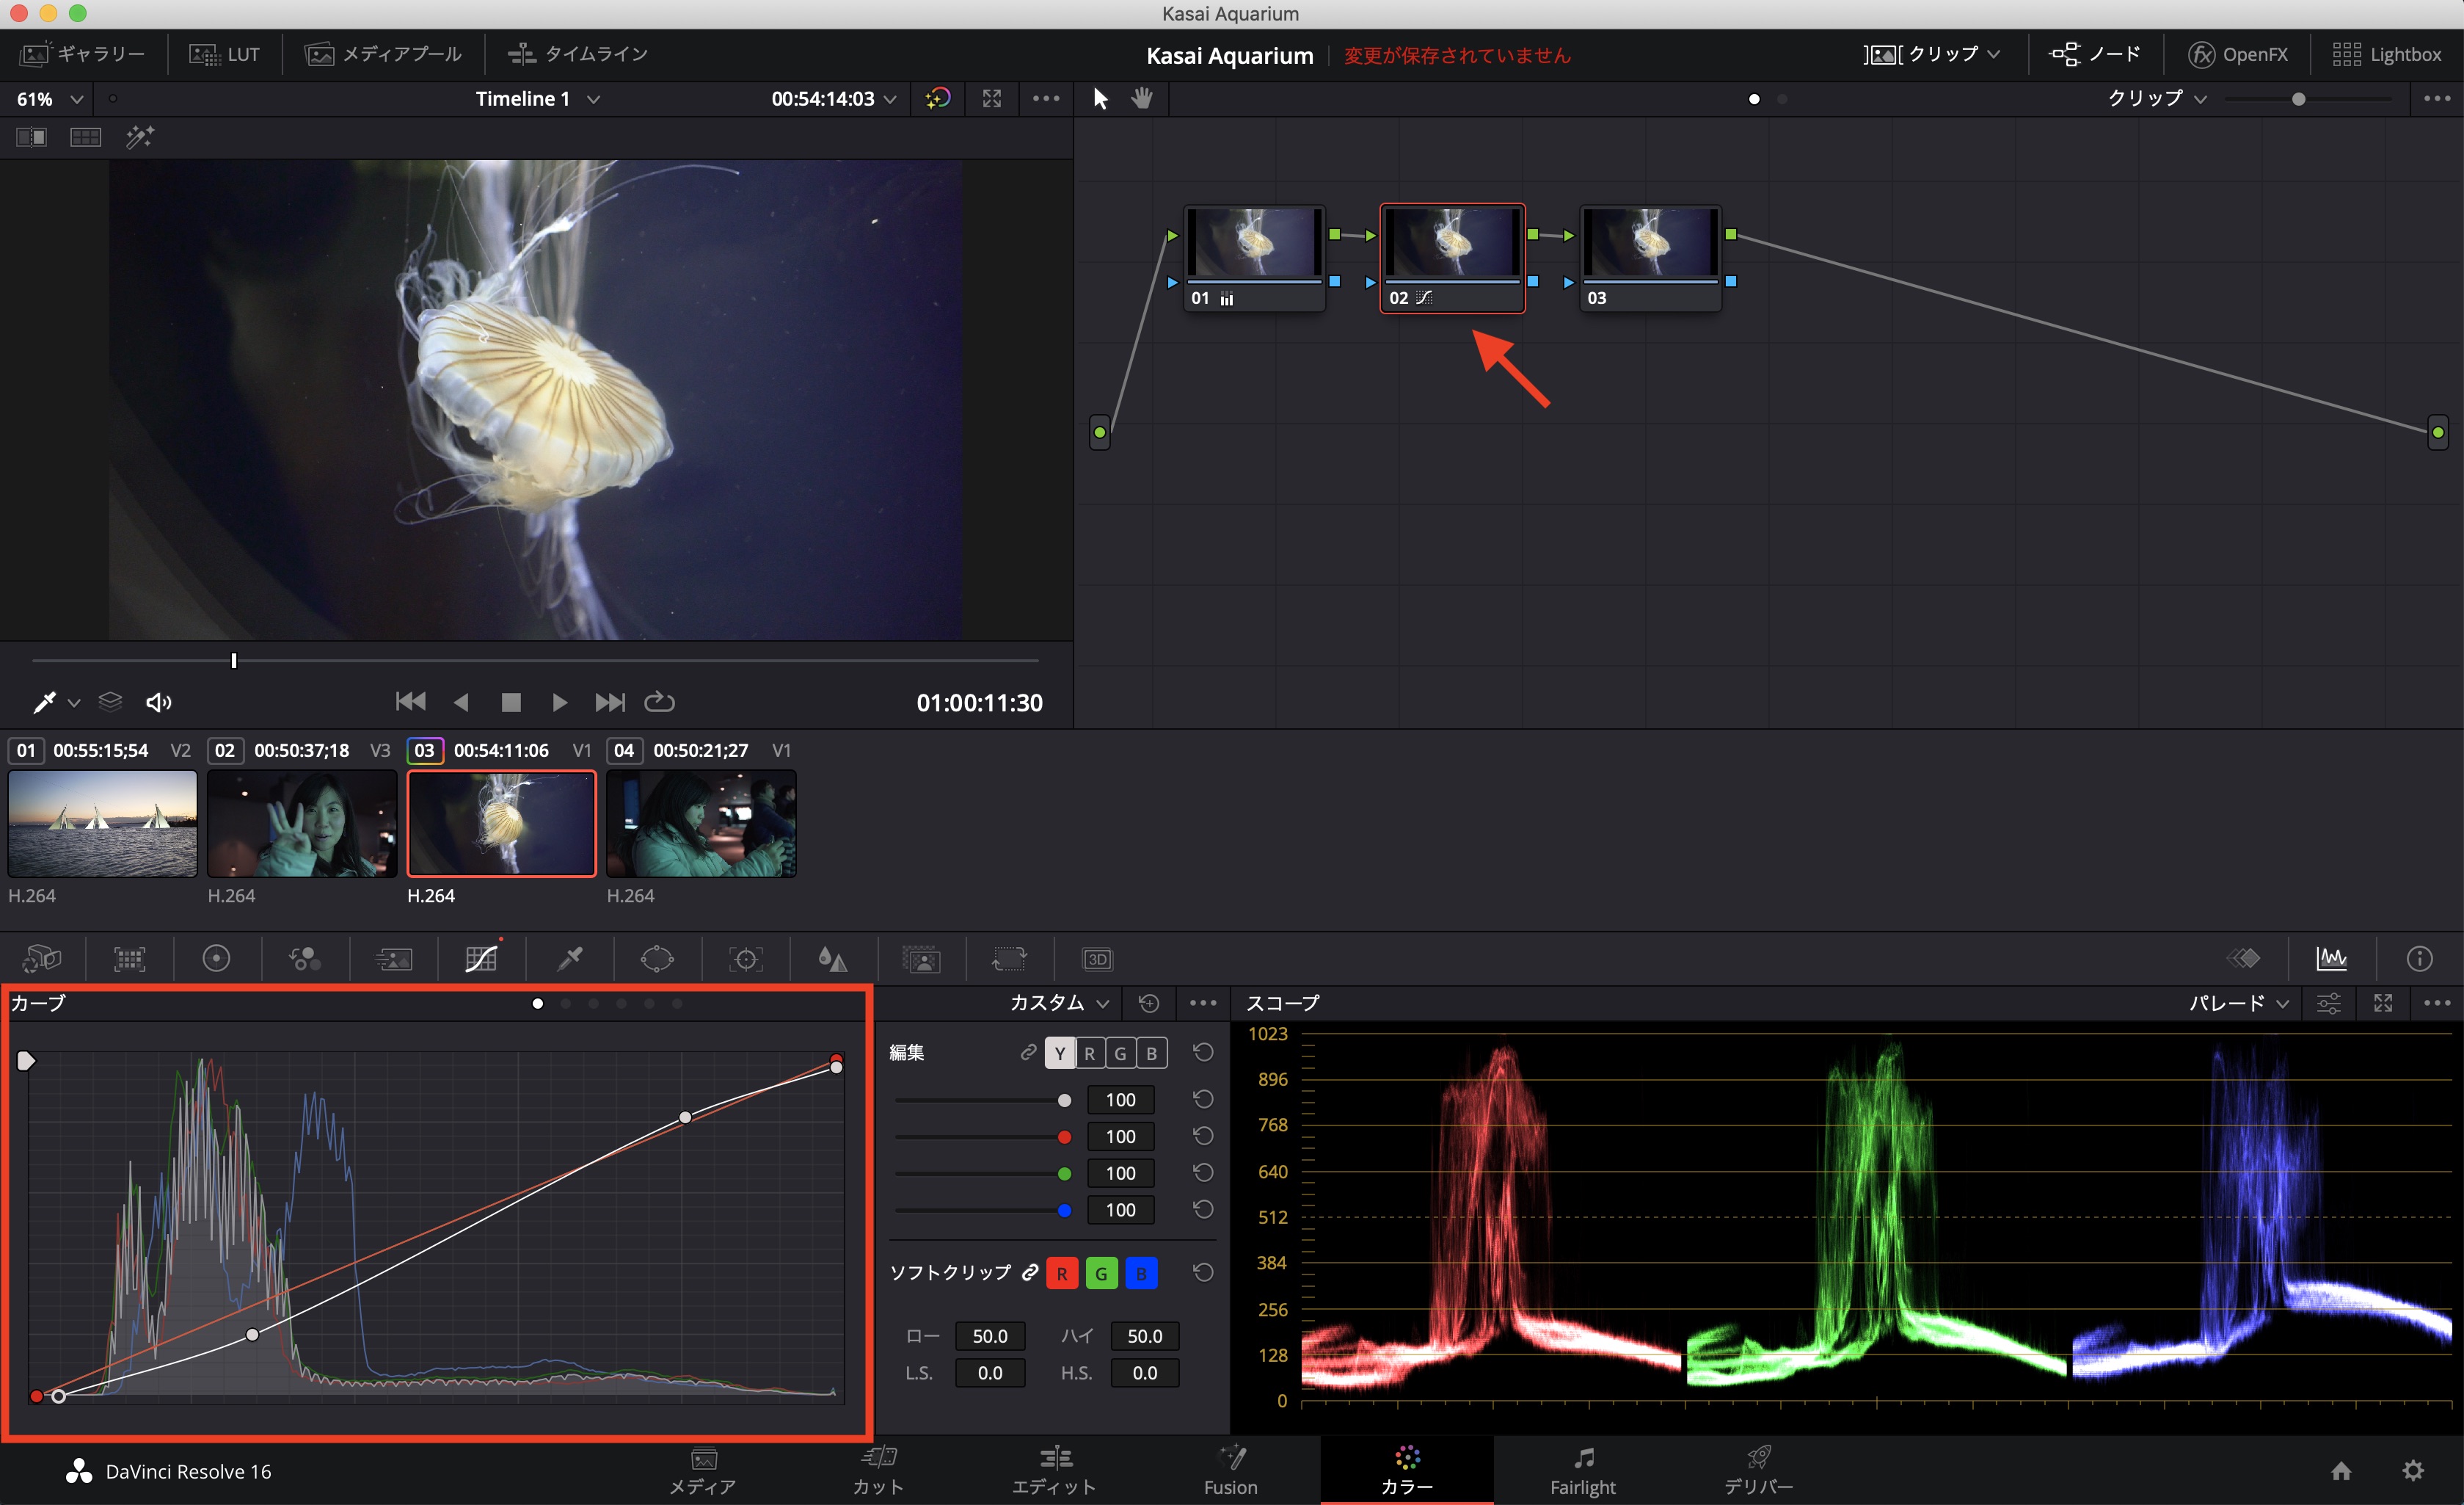The width and height of the screenshot is (2464, 1505).
Task: Select the clip 04 thumbnail
Action: (701, 822)
